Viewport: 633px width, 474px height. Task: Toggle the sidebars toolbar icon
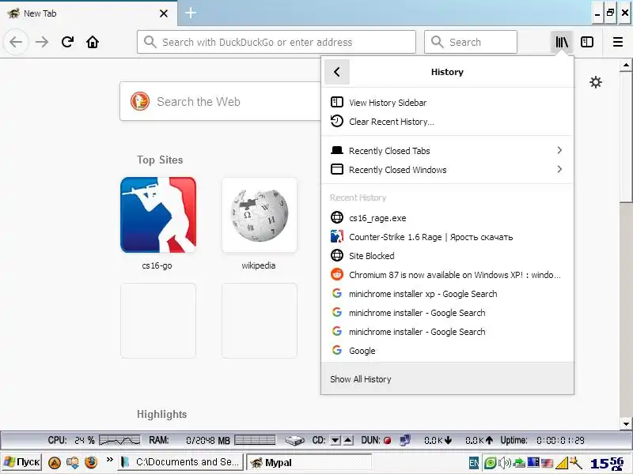tap(587, 42)
